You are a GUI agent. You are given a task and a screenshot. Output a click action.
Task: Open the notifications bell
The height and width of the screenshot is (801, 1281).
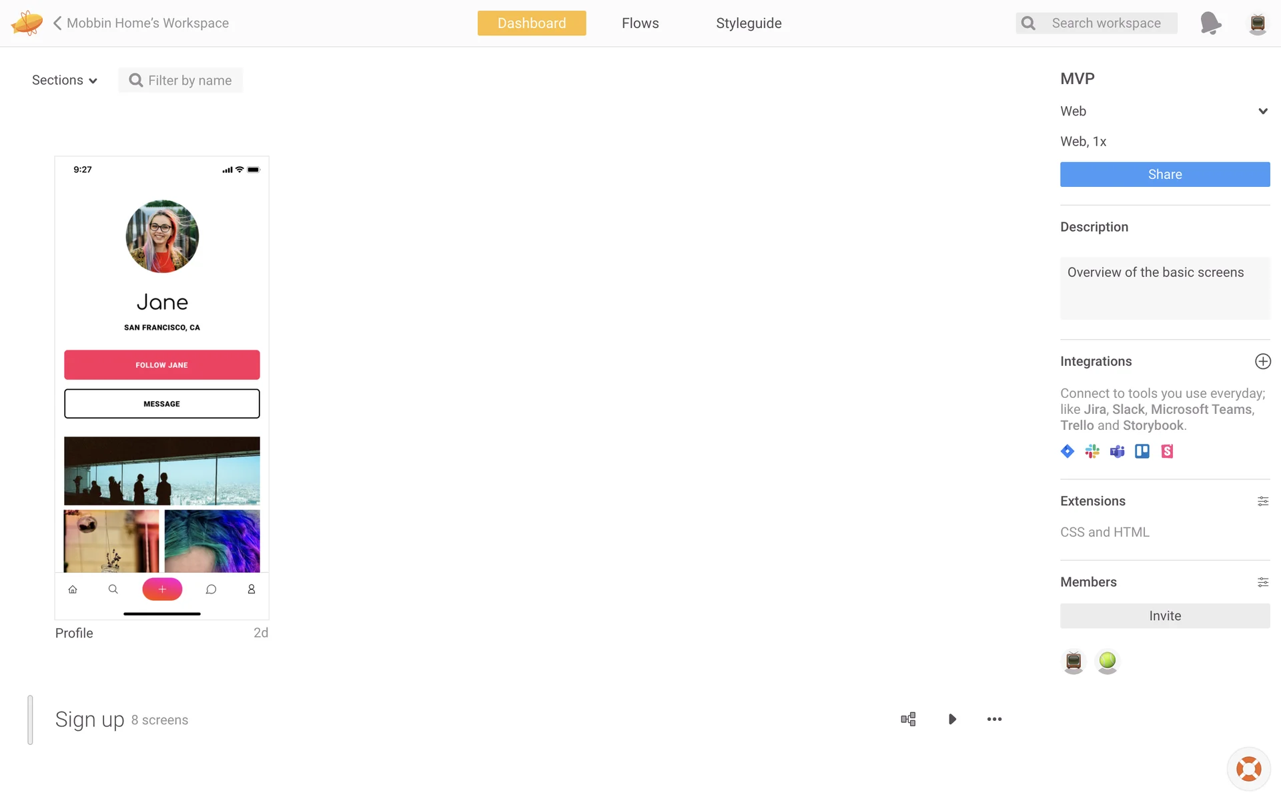click(x=1210, y=23)
